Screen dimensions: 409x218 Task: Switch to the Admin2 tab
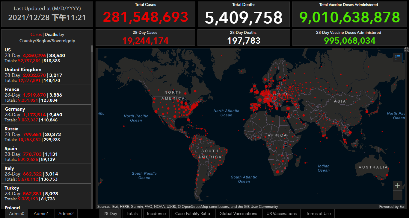coord(66,214)
